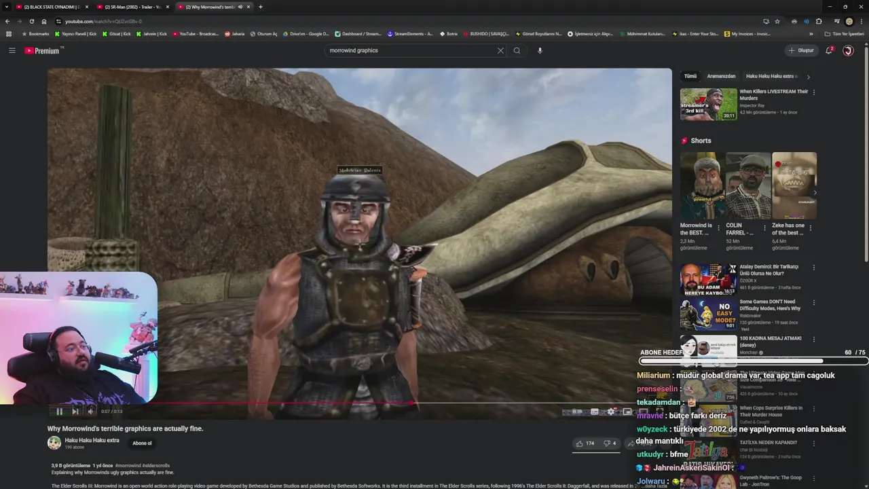The height and width of the screenshot is (489, 869).
Task: Open Yayıncı Paneli | Kick bookmark
Action: click(75, 33)
